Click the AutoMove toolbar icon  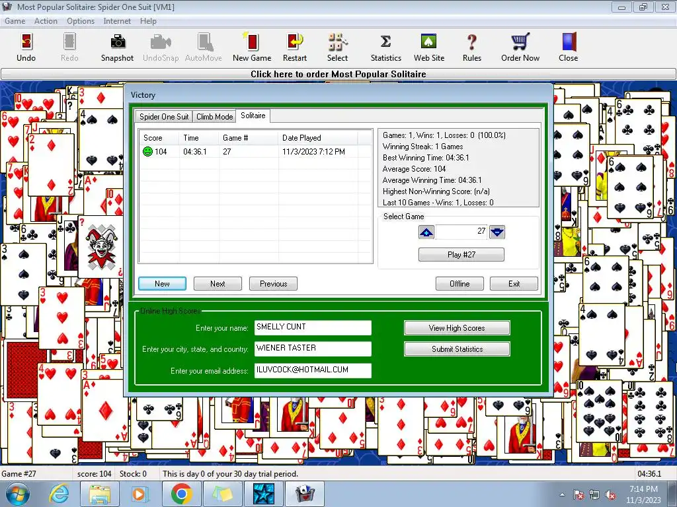pyautogui.click(x=204, y=47)
